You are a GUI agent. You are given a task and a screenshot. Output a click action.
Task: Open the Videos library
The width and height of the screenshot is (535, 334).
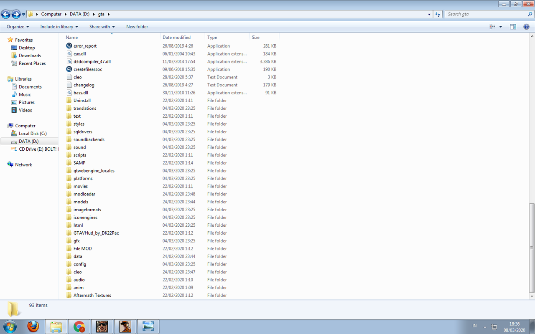25,110
